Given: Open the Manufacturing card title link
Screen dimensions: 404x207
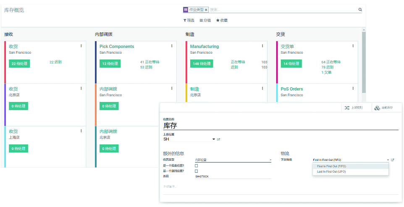Looking at the screenshot, I should [x=204, y=47].
